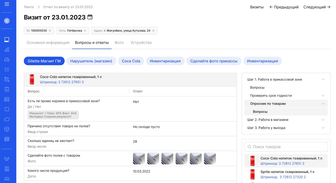
Task: Open the ID card news icon
Action: pos(7,100)
